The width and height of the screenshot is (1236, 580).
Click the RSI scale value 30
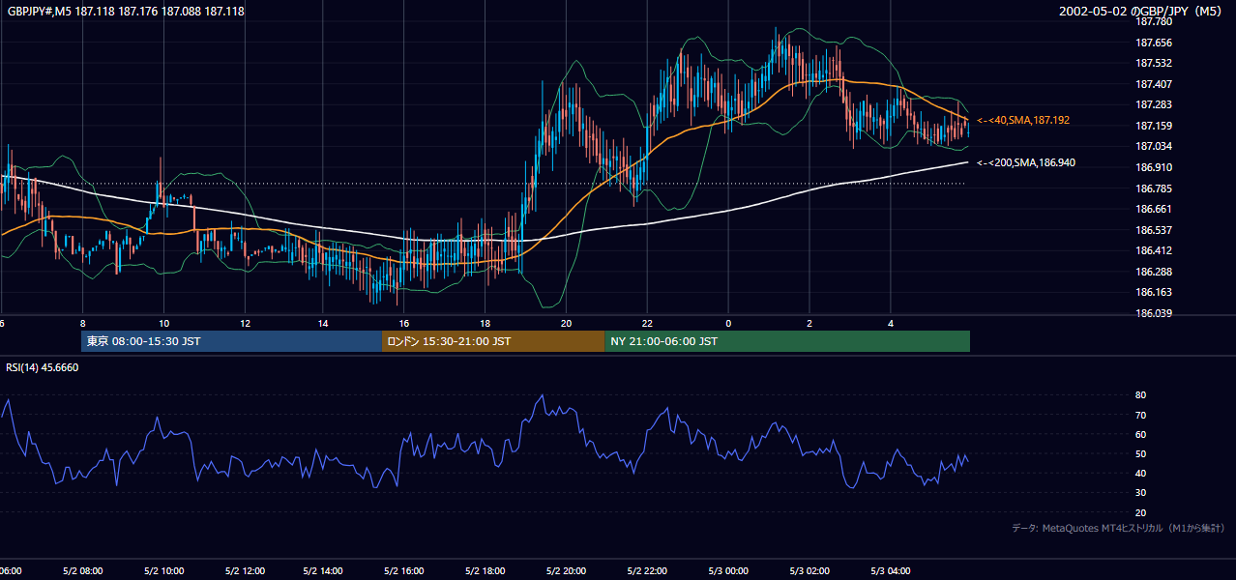pyautogui.click(x=1141, y=493)
